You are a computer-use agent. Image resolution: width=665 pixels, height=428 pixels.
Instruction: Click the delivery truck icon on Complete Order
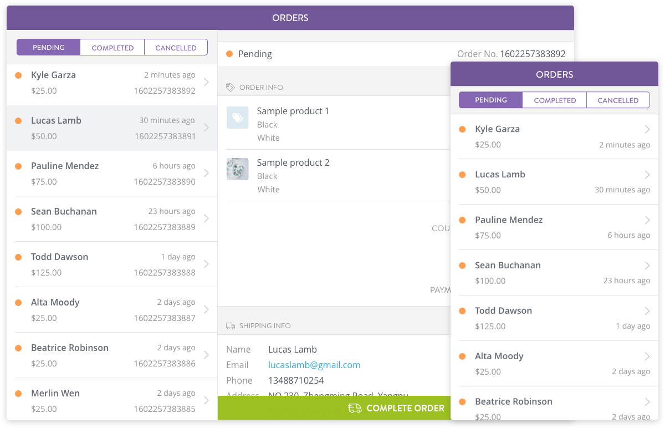click(x=355, y=409)
